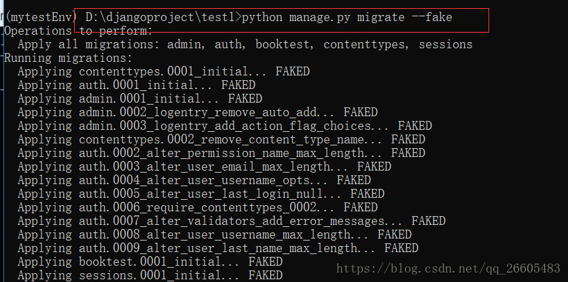Select the auth.0005_alter_user_last_login_null line

click(200, 194)
